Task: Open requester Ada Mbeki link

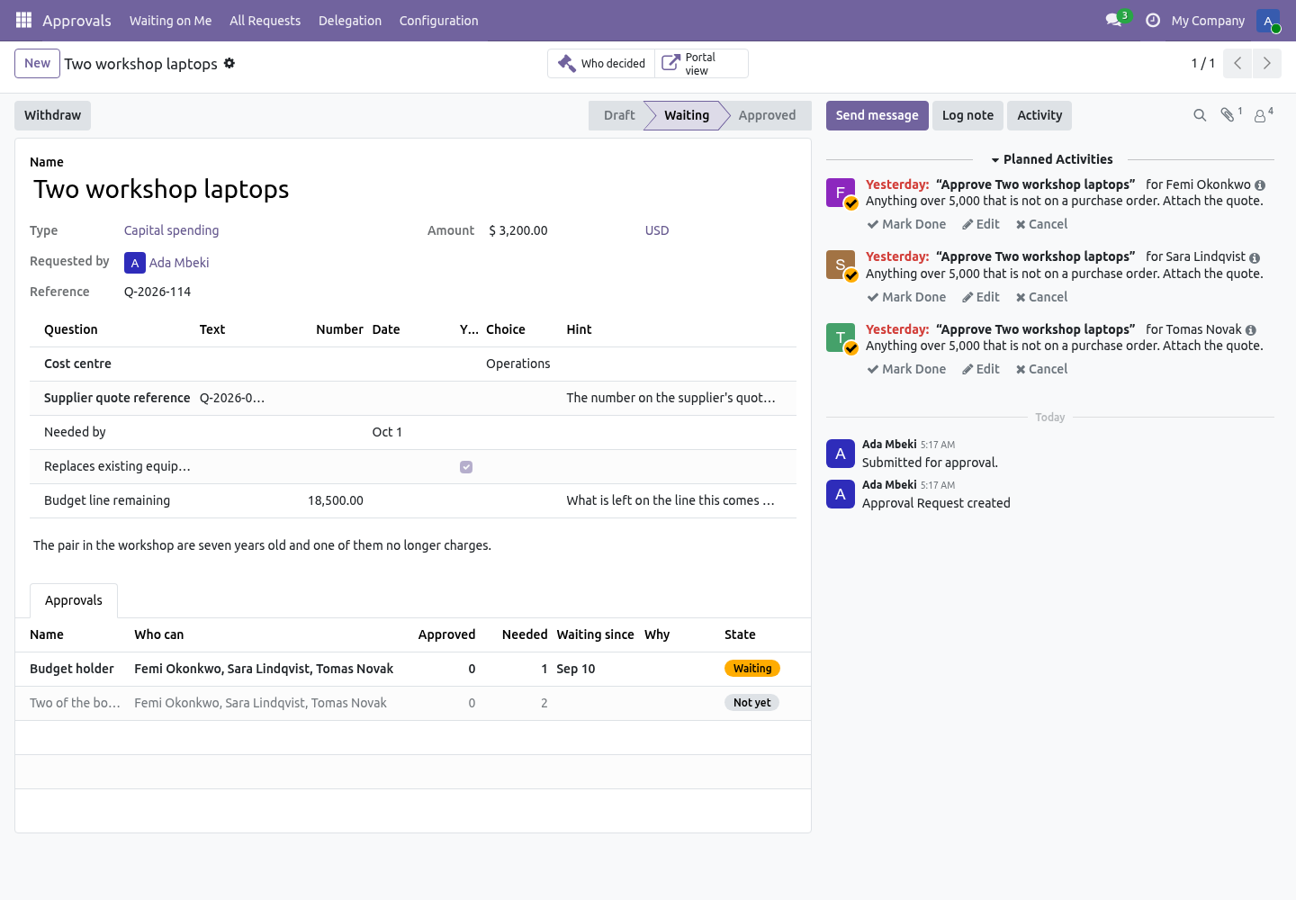Action: (179, 263)
